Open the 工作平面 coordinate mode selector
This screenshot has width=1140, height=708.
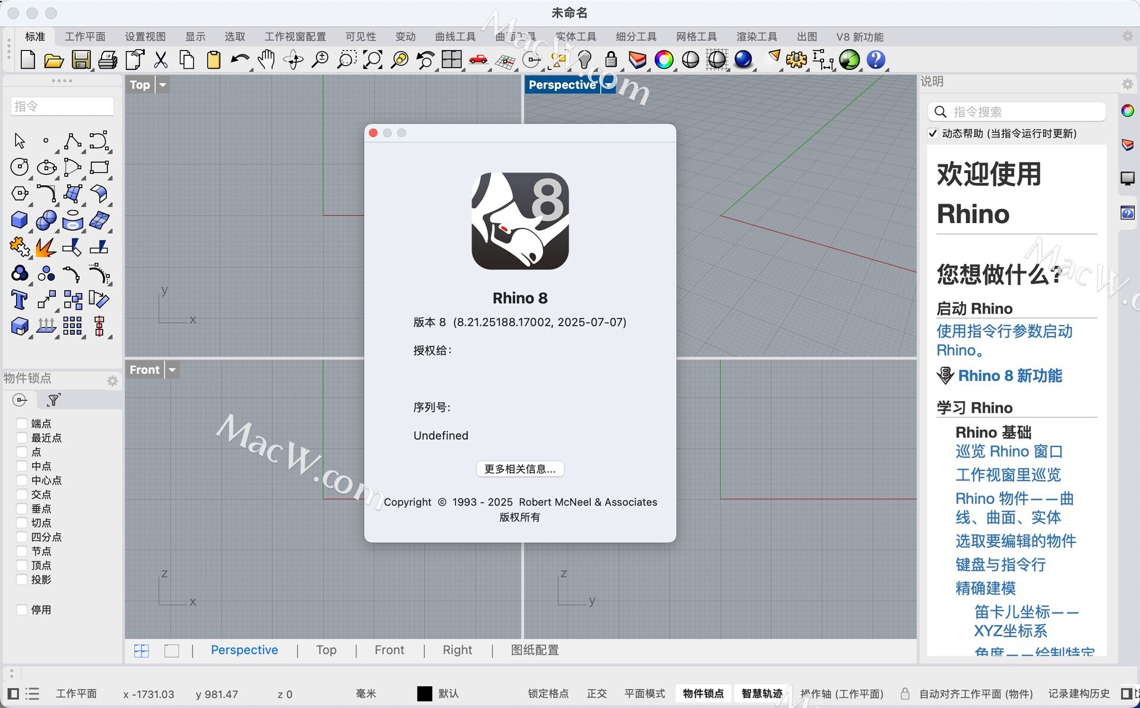(x=76, y=694)
